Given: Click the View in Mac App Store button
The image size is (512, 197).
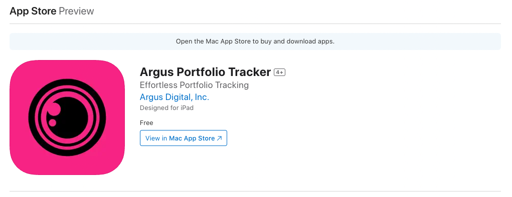Looking at the screenshot, I should point(184,138).
